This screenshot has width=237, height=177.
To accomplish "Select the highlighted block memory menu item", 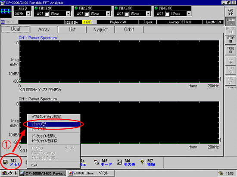I will click(x=53, y=124).
